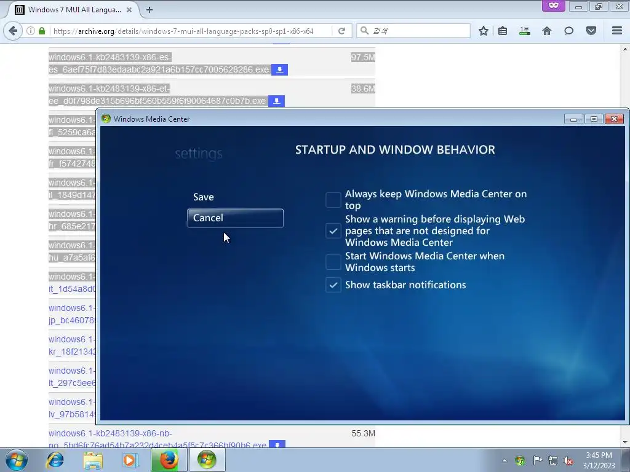Minimize the Windows Media Center window
Screen dimensions: 630x472
[x=573, y=119]
